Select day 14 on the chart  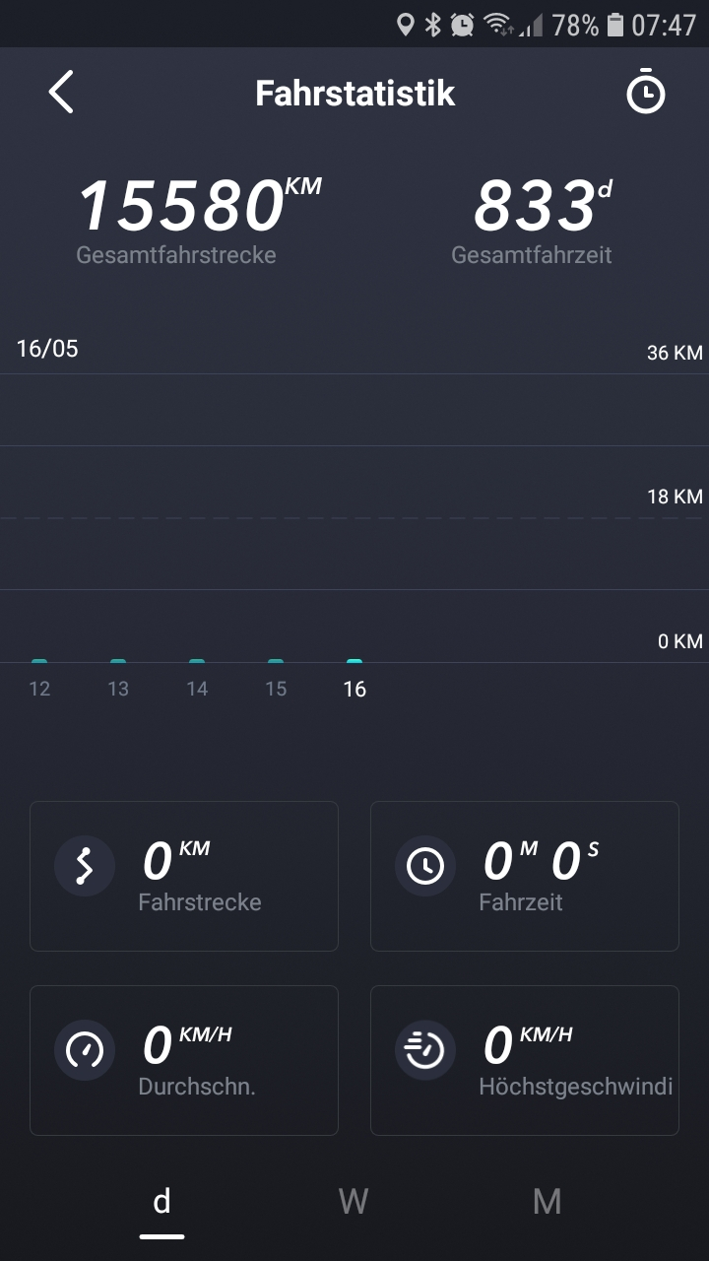(197, 689)
